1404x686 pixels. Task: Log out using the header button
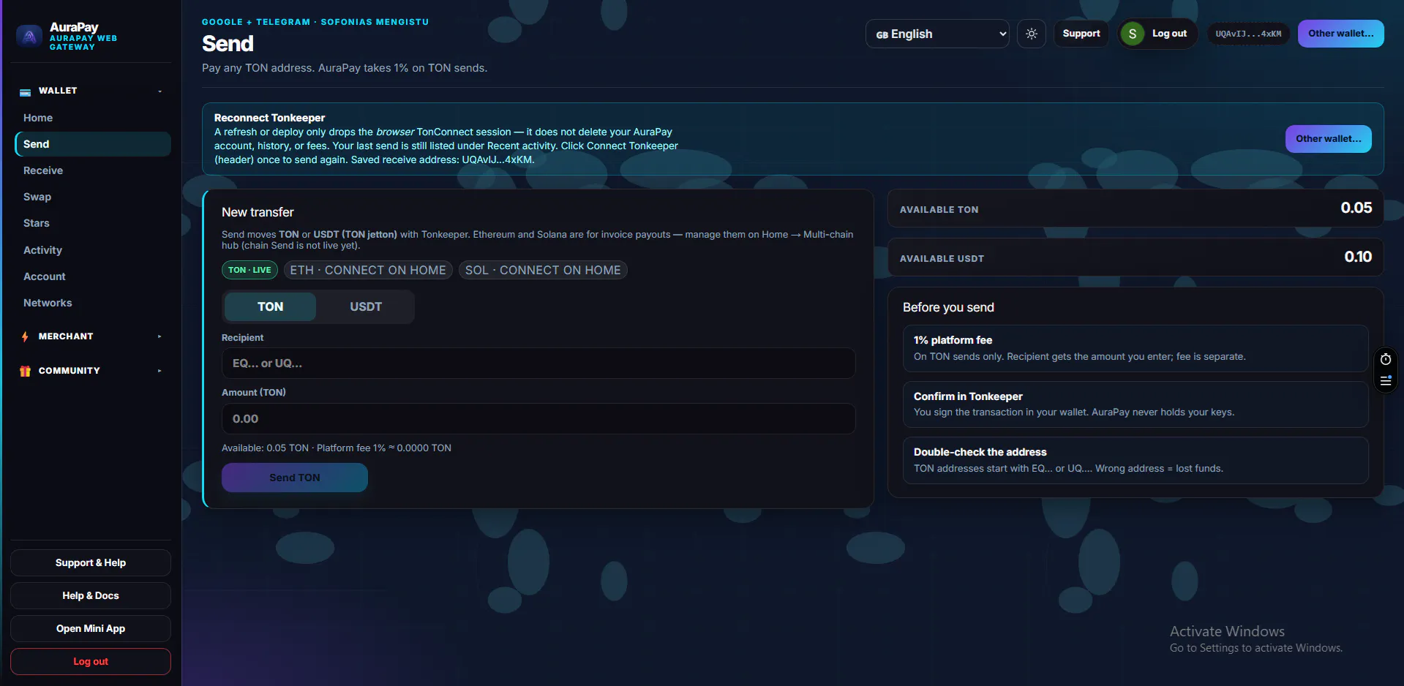click(1169, 34)
